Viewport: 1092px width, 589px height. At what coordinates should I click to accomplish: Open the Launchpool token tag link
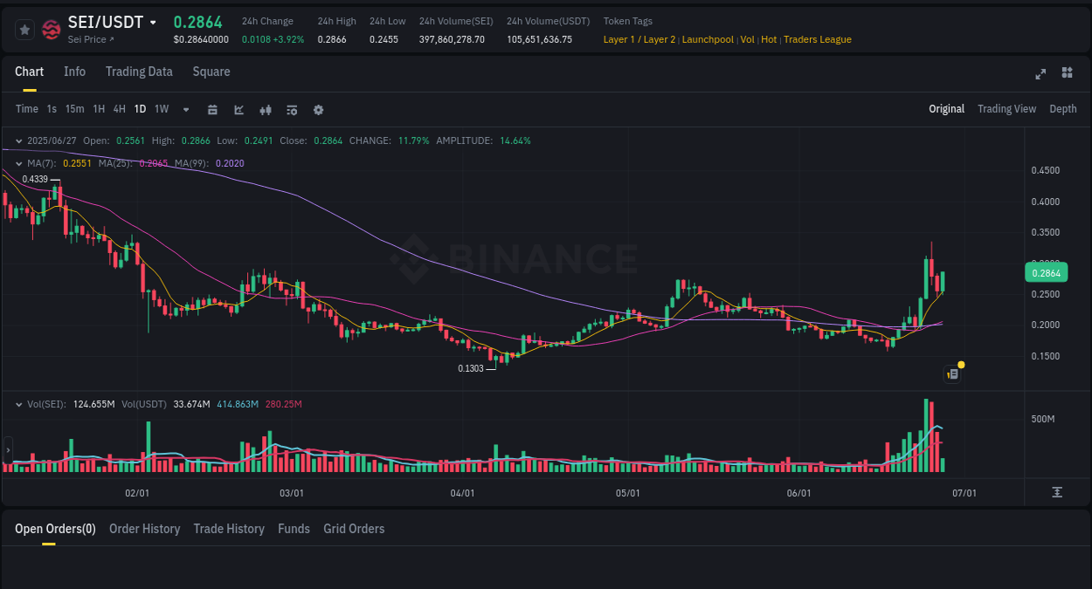[708, 39]
